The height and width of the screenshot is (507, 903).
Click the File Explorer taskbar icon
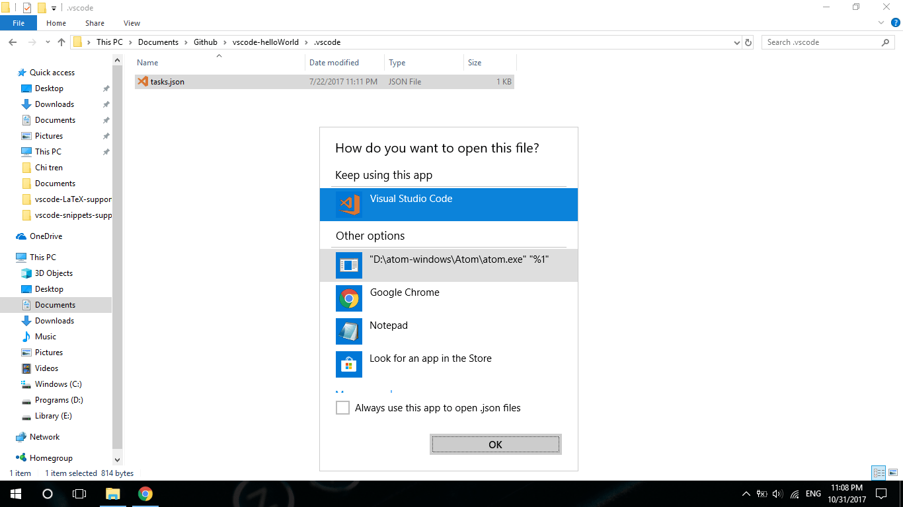point(113,494)
